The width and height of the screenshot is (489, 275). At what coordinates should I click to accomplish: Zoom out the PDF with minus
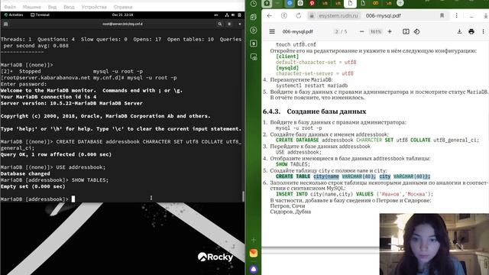(361, 31)
